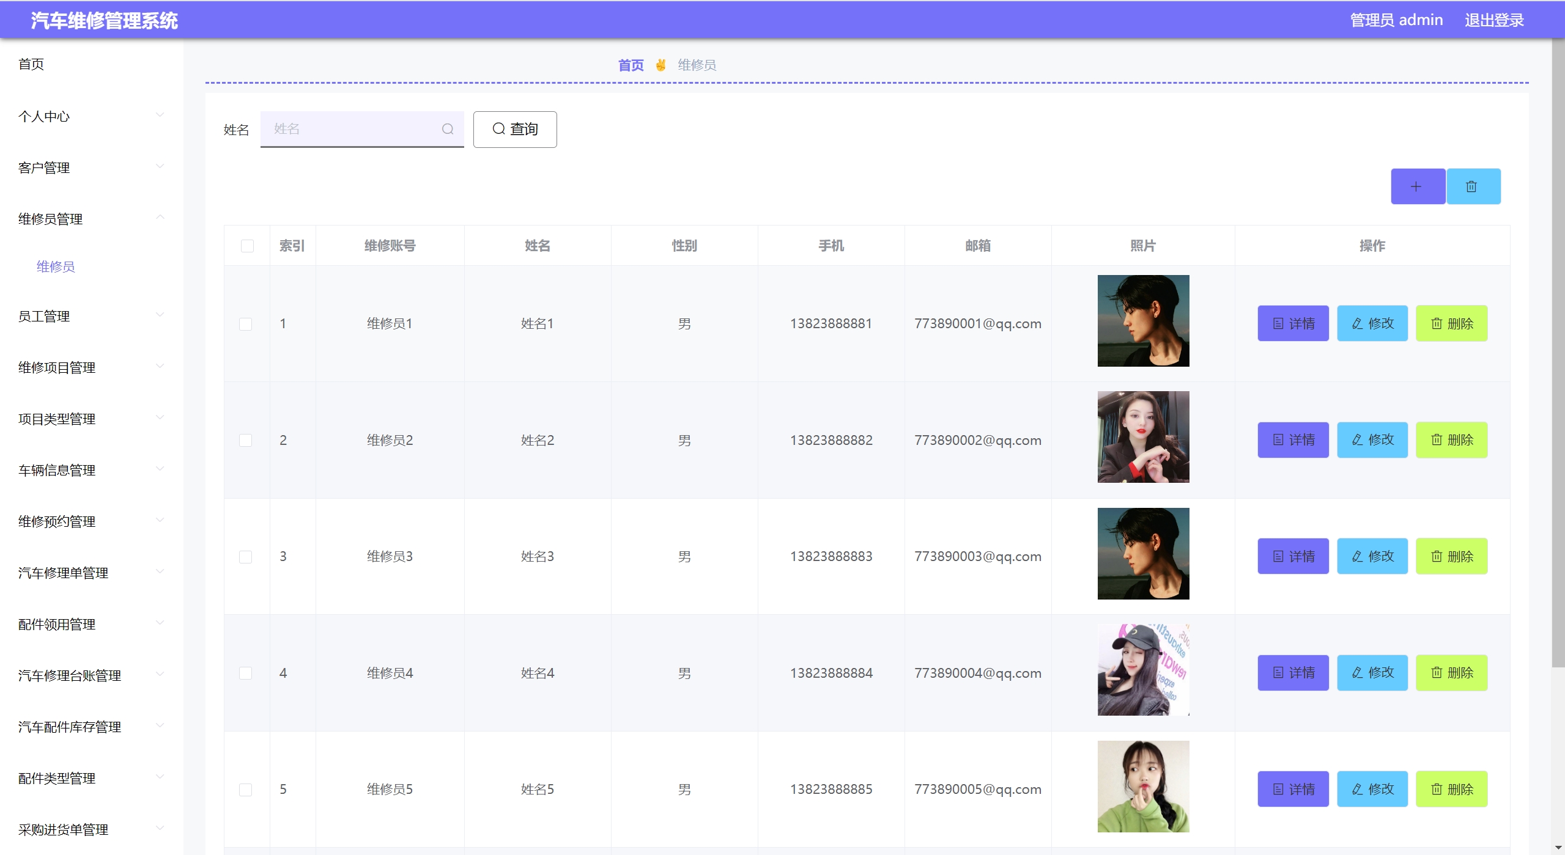Click 修改 edit button for 维修员4

(x=1372, y=673)
